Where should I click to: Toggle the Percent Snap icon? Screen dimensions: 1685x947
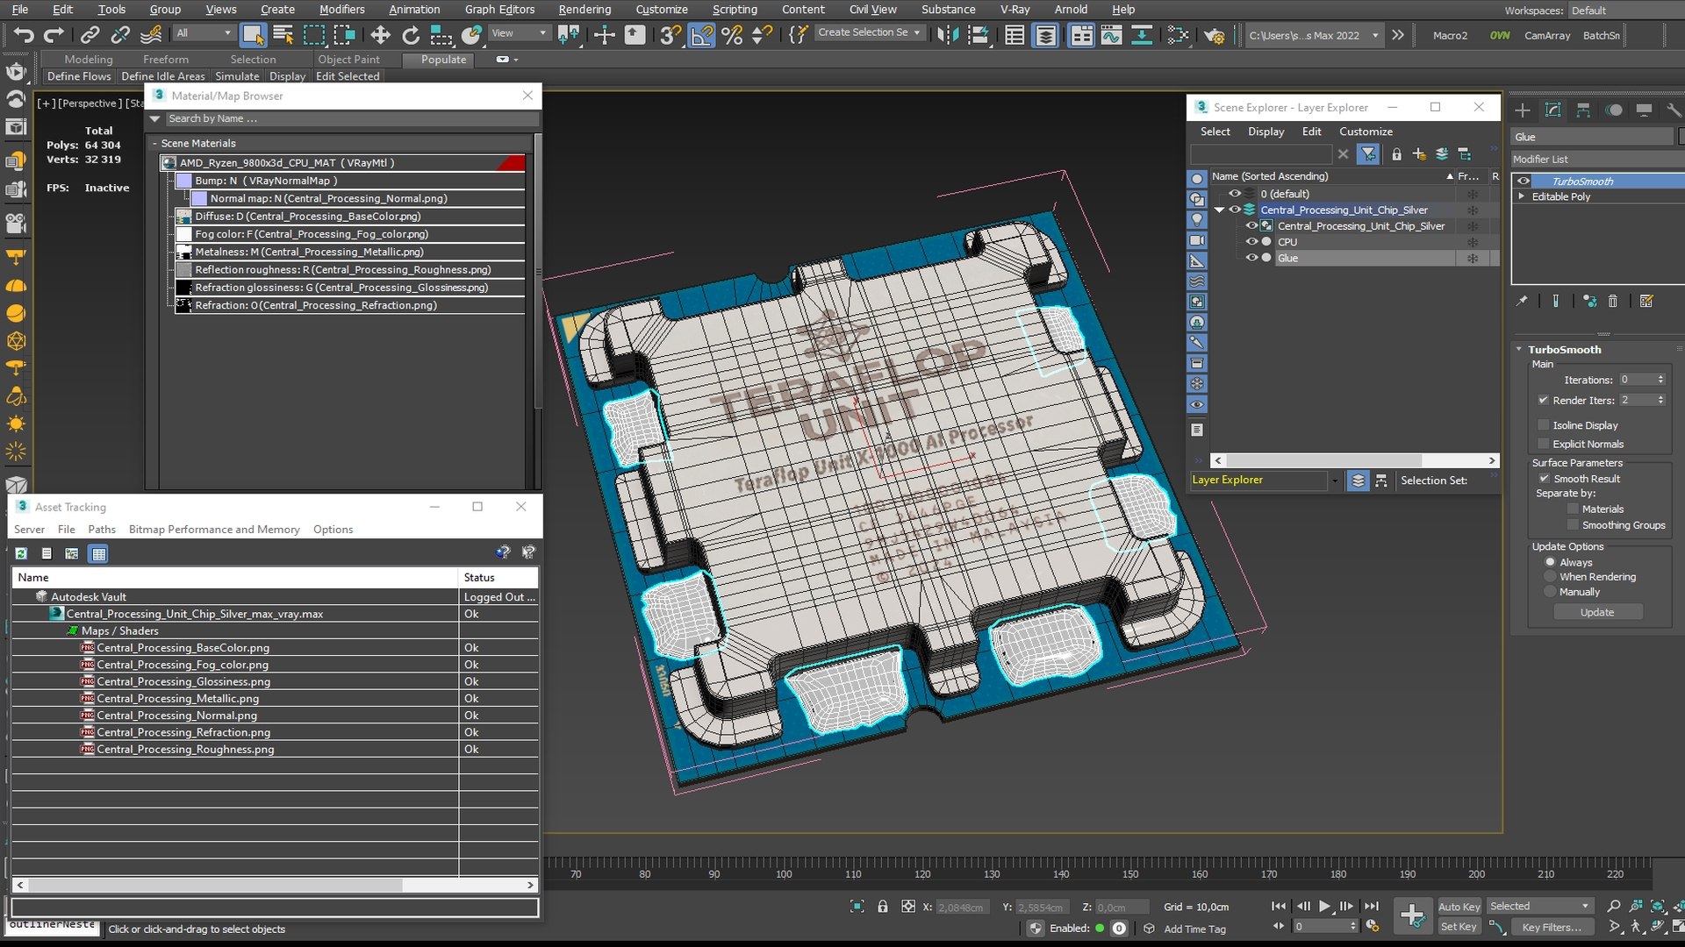[732, 35]
